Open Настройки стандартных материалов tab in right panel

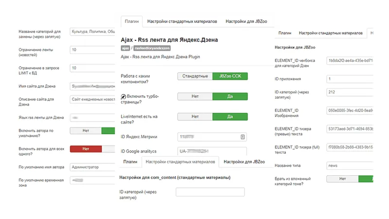pos(331,33)
